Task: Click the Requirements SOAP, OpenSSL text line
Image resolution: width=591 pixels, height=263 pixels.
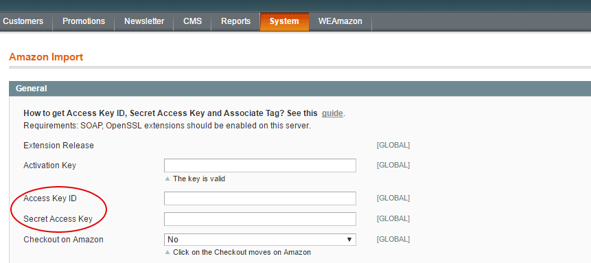Action: pyautogui.click(x=167, y=126)
